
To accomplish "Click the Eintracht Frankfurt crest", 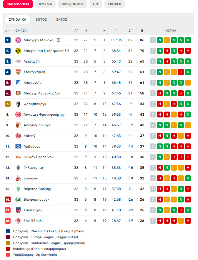I will (x=18, y=115).
